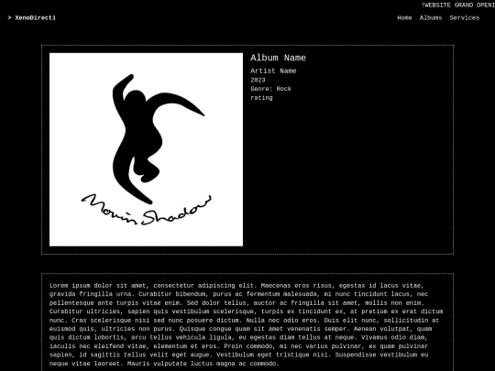495x371 pixels.
Task: Click the Movin Shadow album cover image
Action: click(146, 149)
